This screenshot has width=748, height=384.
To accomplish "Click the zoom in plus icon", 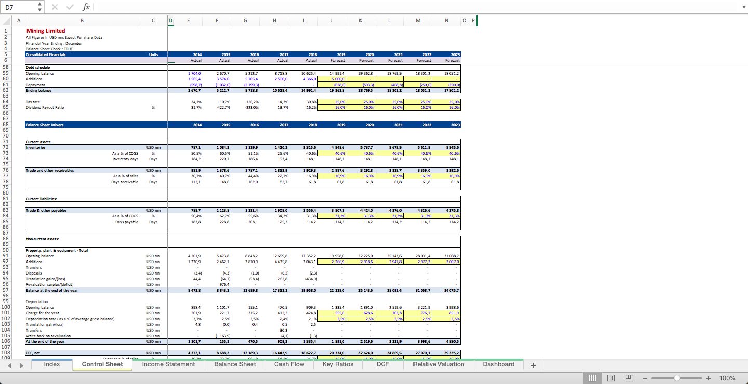I will (x=708, y=378).
